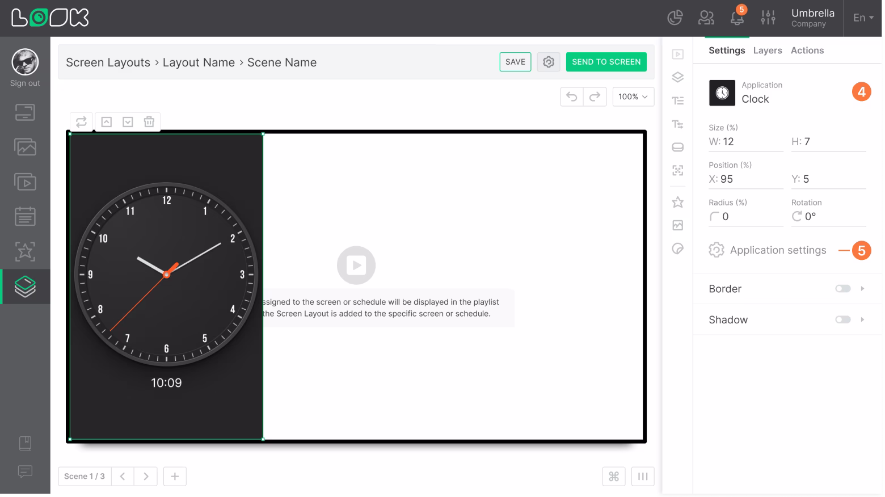Image resolution: width=885 pixels, height=497 pixels.
Task: Move the element layer up
Action: coord(107,121)
